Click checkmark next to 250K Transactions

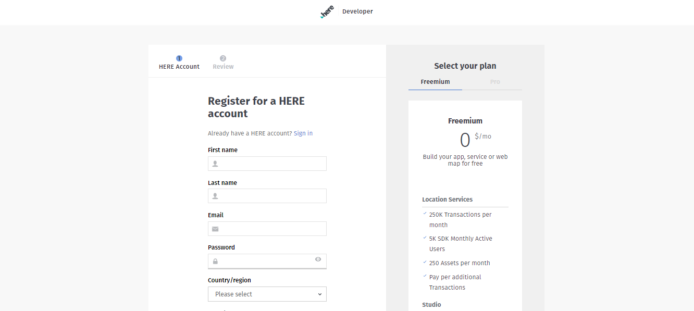click(x=425, y=213)
